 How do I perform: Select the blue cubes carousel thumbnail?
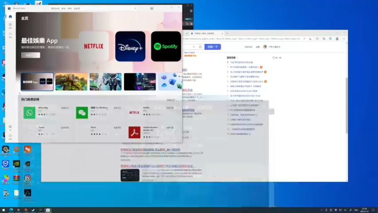(x=170, y=82)
